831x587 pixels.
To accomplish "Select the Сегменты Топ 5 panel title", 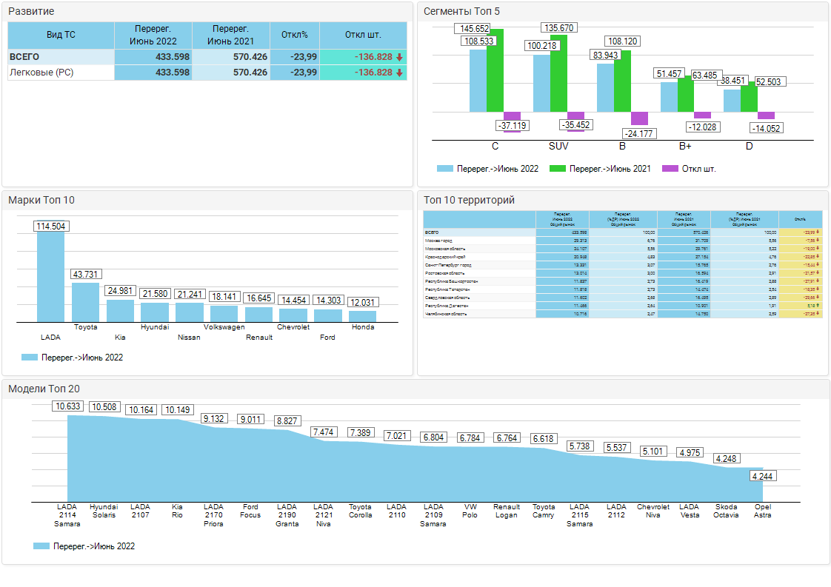I will (461, 12).
